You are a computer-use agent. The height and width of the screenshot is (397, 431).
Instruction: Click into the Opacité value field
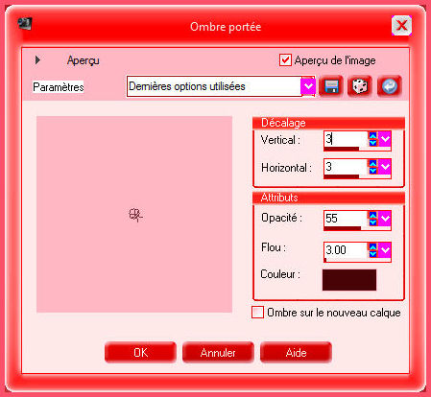(x=346, y=219)
